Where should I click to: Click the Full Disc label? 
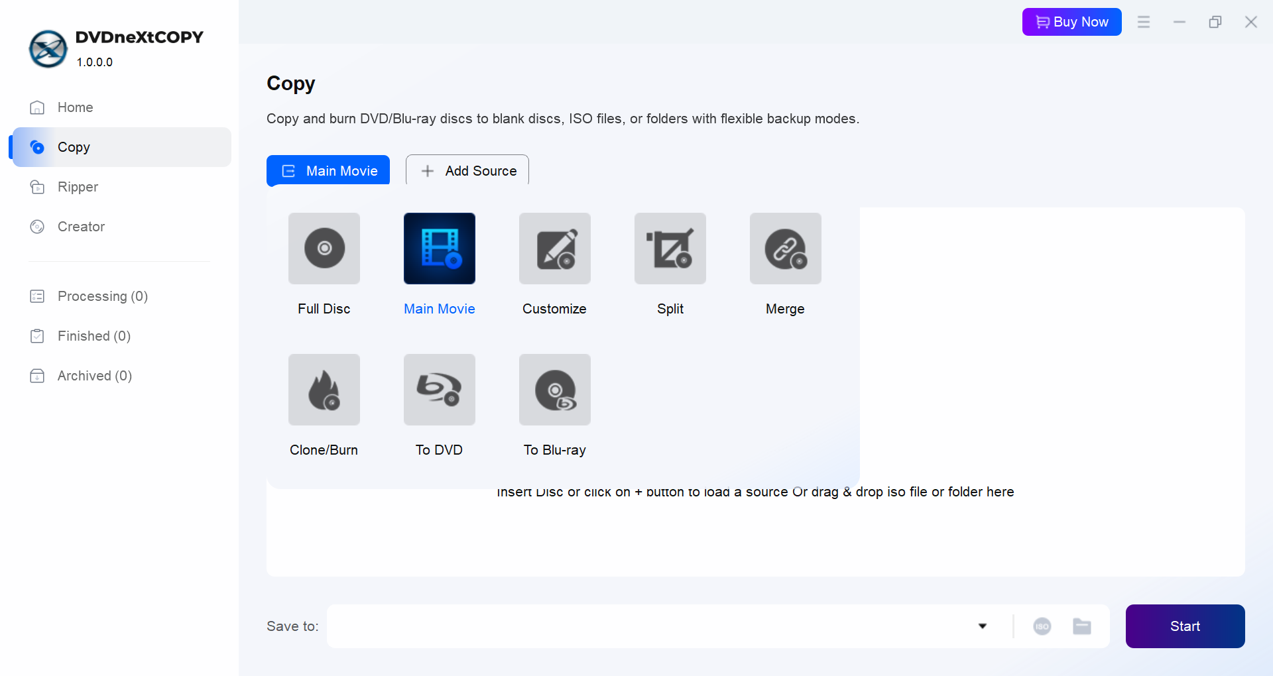coord(324,309)
